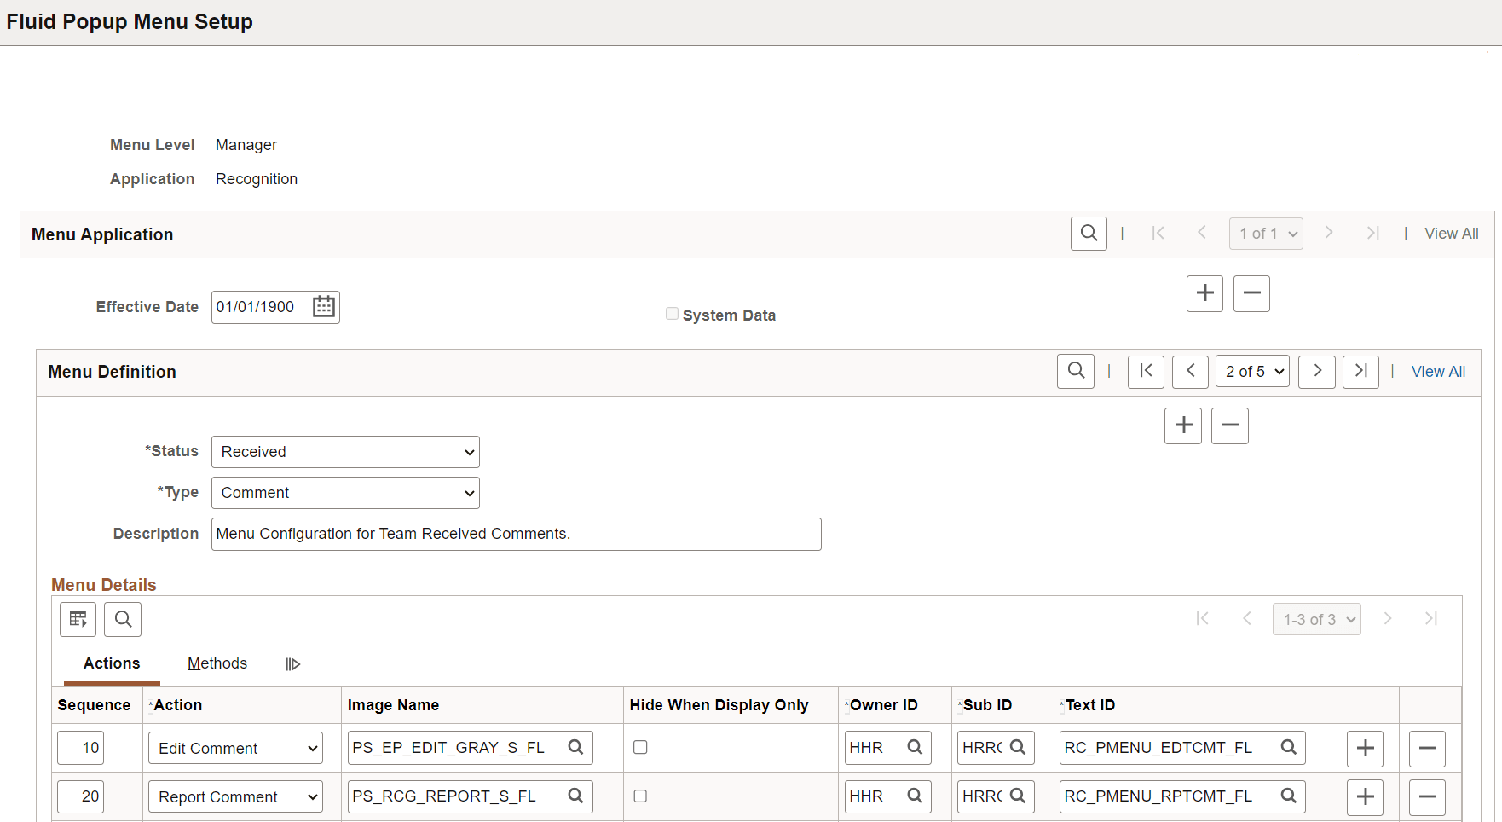1502x822 pixels.
Task: Open the lookup for image PS_EP_EDIT_GRAY_S_FL
Action: coord(576,748)
